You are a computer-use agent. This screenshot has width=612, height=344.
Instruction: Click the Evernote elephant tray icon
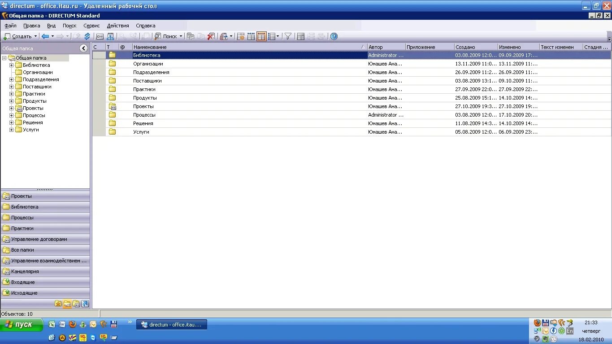(x=545, y=339)
